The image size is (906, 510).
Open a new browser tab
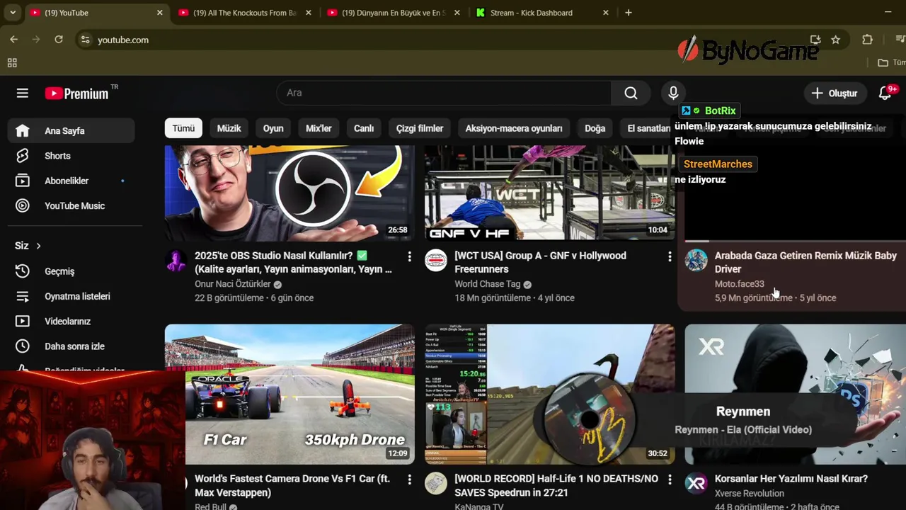pyautogui.click(x=628, y=13)
